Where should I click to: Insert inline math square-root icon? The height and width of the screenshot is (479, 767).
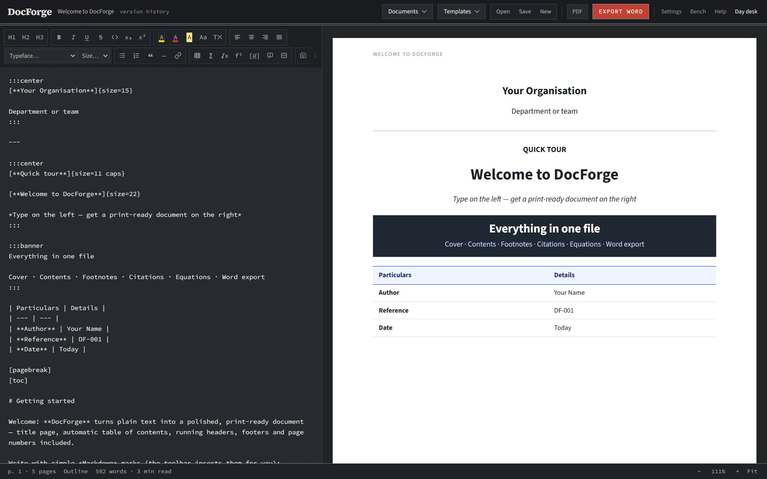pyautogui.click(x=225, y=56)
